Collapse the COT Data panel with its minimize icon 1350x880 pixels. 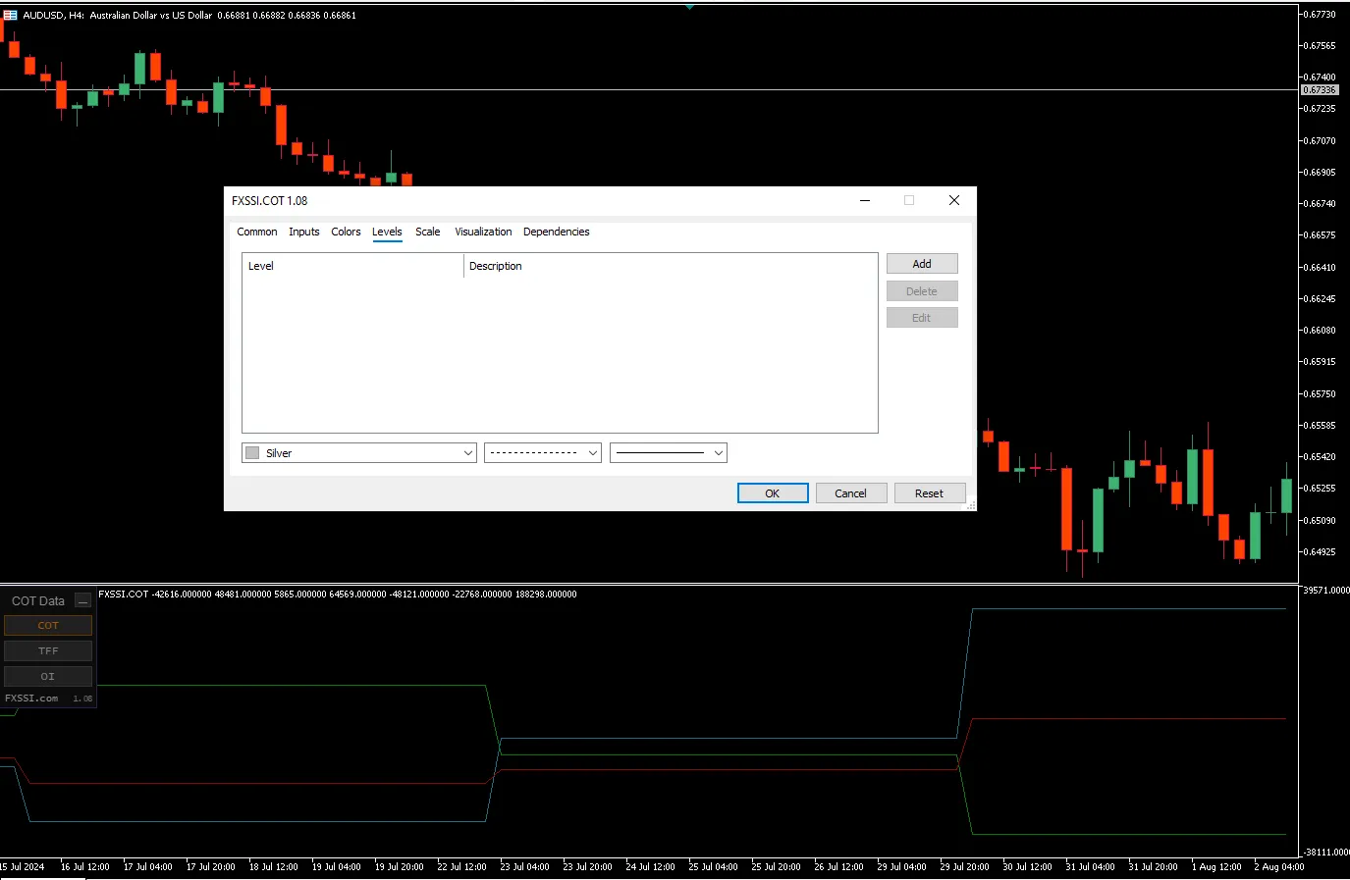coord(83,600)
